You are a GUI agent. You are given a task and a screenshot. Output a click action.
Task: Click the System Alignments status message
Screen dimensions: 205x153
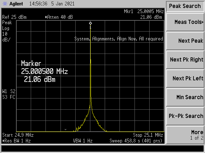pos(119,39)
